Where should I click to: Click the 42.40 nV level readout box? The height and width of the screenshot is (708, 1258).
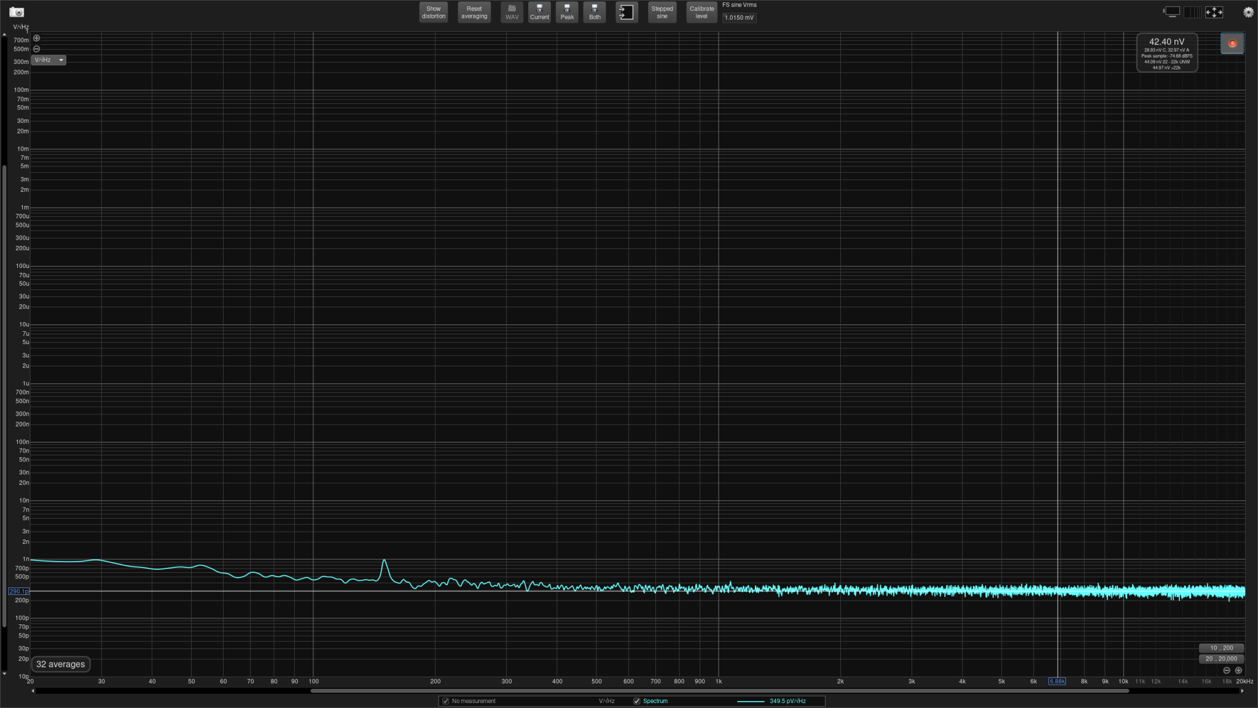(x=1167, y=52)
